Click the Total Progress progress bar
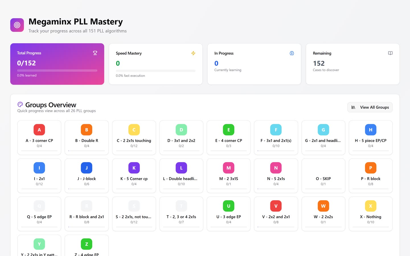The image size is (410, 256). 57,70
